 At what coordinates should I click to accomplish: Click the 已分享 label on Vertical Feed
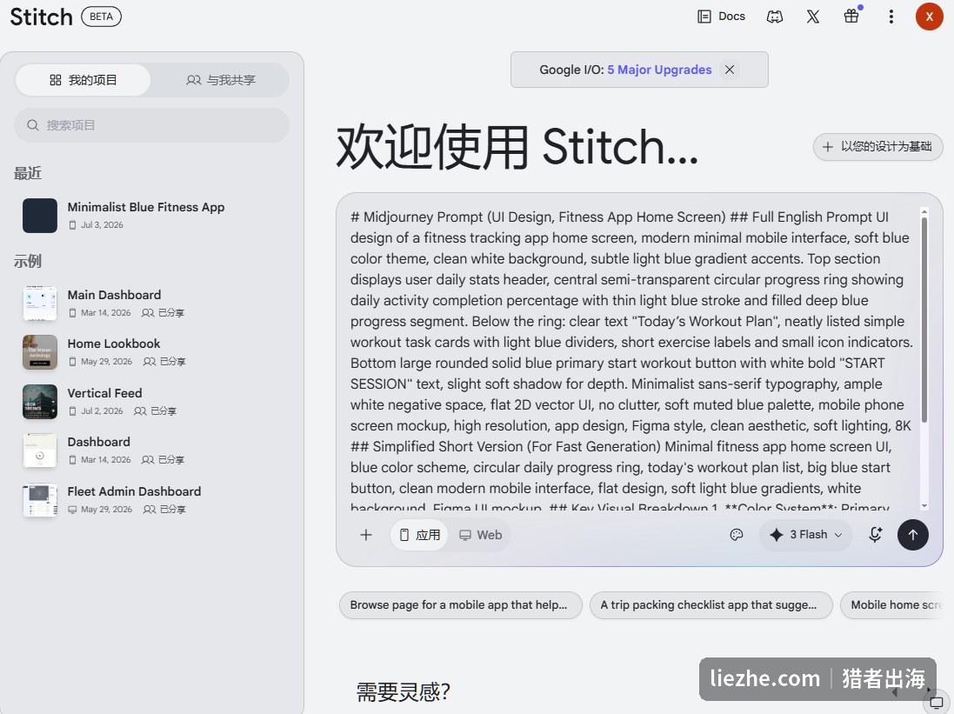pos(163,410)
